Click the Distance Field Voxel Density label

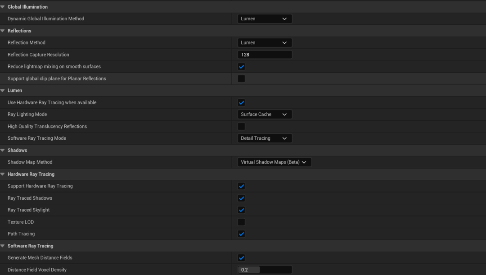tap(37, 270)
